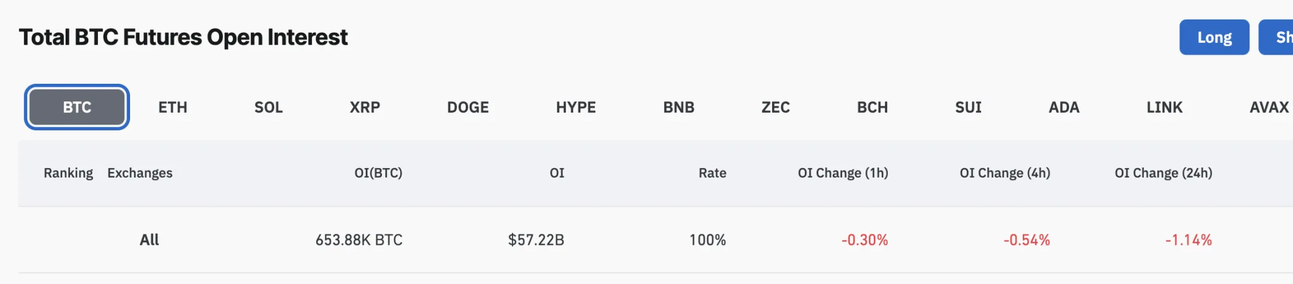Select the BTC coin tab
This screenshot has width=1293, height=284.
[x=77, y=107]
